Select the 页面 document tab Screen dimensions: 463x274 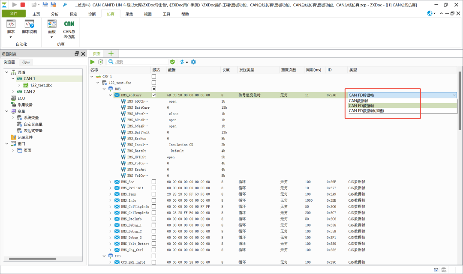click(x=97, y=54)
